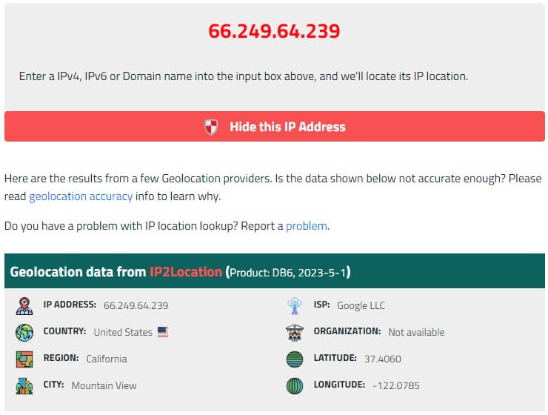Click the city buildings icon beside CITY
The height and width of the screenshot is (415, 548).
(x=24, y=385)
